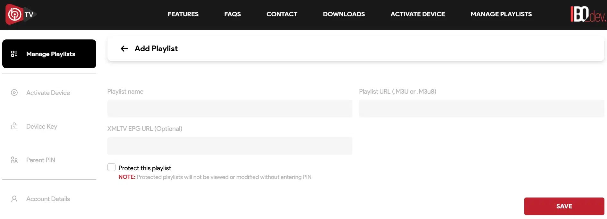
Task: Click the IBO dev logo at top right
Action: click(588, 14)
